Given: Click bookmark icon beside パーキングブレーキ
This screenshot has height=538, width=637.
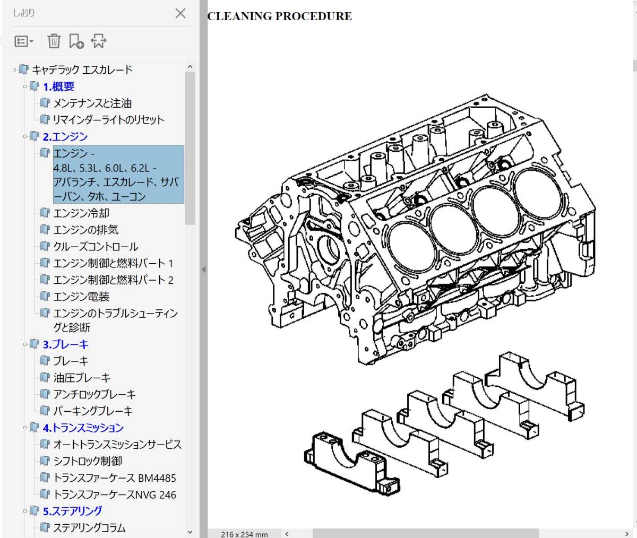Looking at the screenshot, I should coord(45,411).
